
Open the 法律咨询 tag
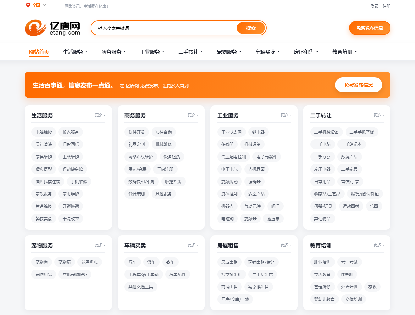[x=164, y=132]
